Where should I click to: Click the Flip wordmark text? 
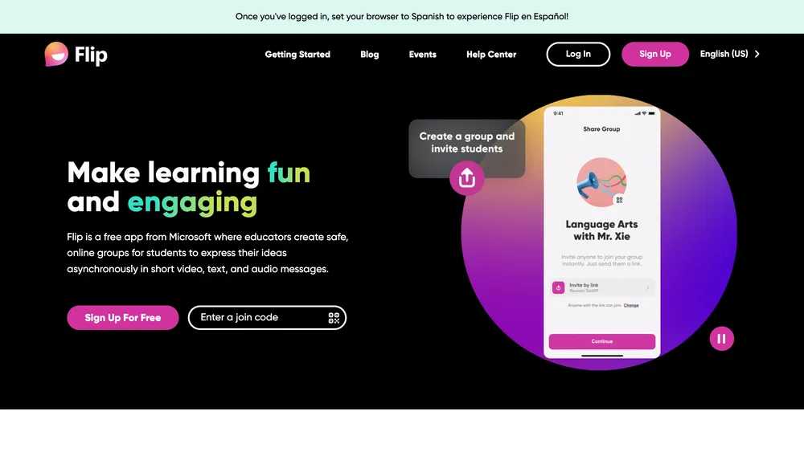(x=91, y=55)
